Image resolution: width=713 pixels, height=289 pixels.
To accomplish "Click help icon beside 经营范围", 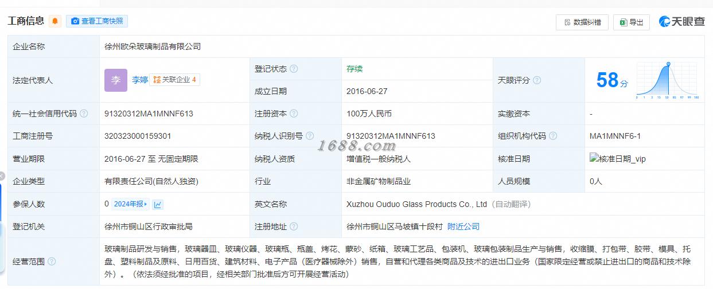I will pos(52,261).
